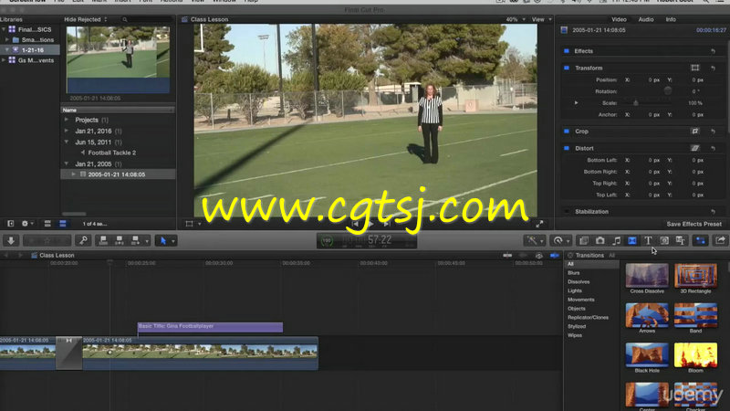The width and height of the screenshot is (730, 411).
Task: Click the insert clip edit button
Action: point(120,240)
